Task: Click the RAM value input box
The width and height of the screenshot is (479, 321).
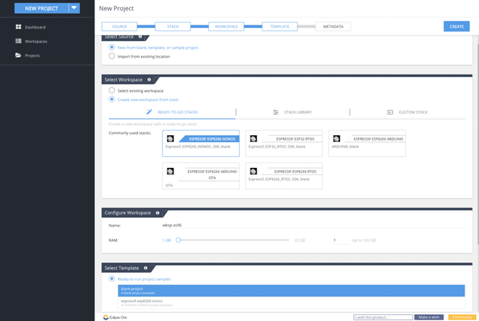Action: pyautogui.click(x=341, y=240)
